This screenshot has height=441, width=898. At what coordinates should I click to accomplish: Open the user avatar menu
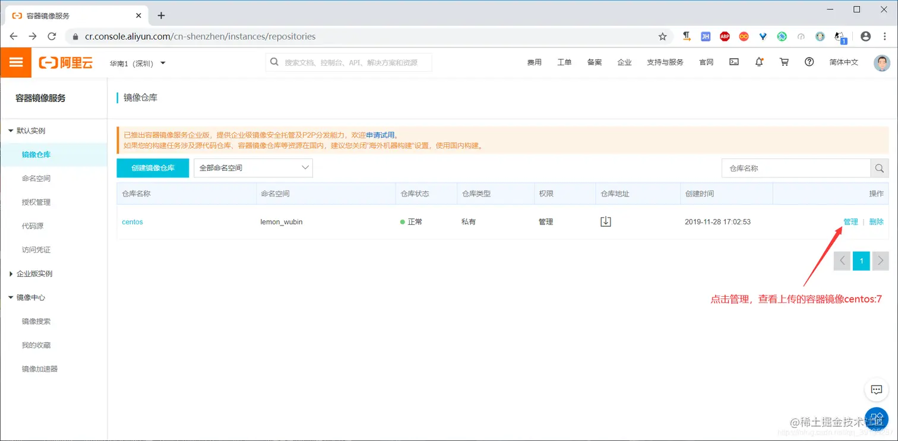pos(882,62)
